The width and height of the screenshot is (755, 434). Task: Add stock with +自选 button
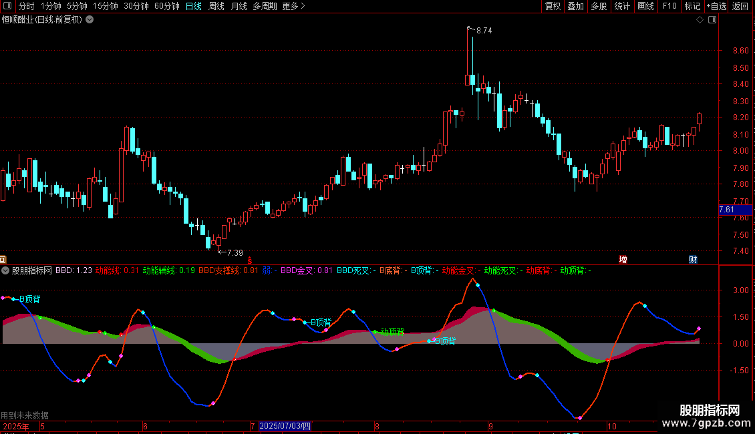tap(716, 6)
